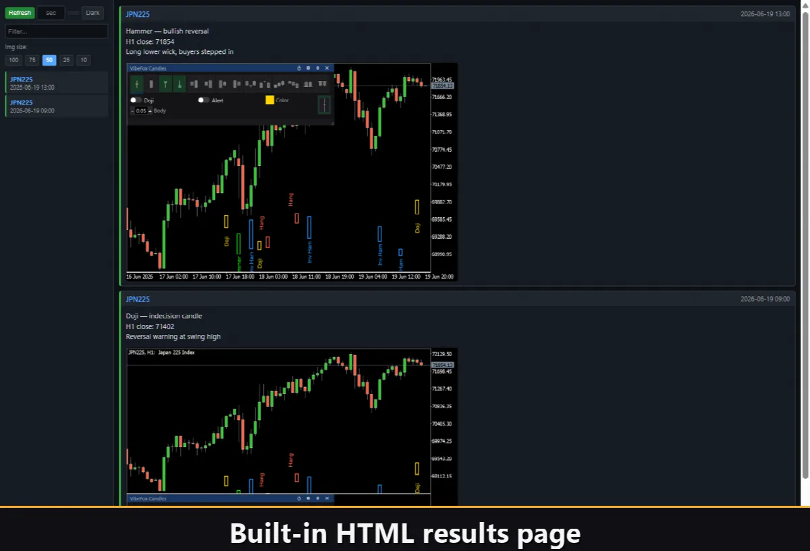This screenshot has height=551, width=810.
Task: Click the pin icon in first VibeFox Candles title bar
Action: [x=317, y=68]
